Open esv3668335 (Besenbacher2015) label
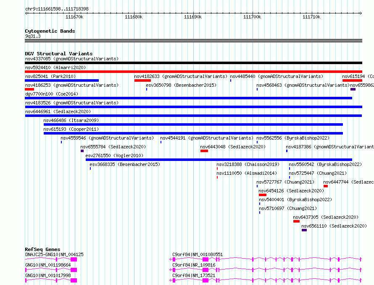The width and height of the screenshot is (374, 285). point(125,164)
